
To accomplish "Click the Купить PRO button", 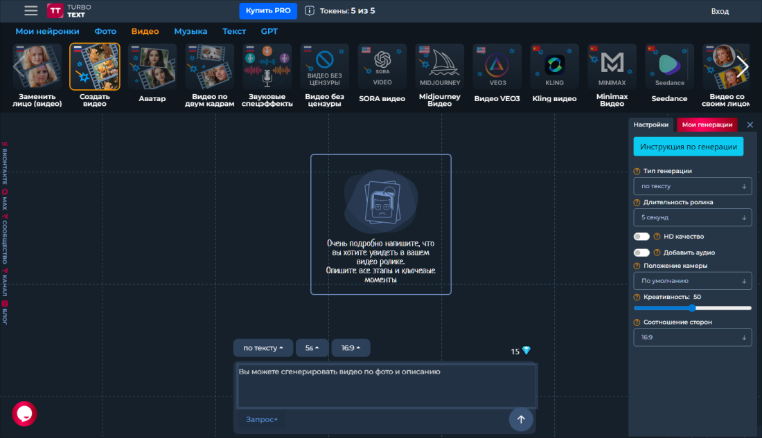I will (268, 11).
